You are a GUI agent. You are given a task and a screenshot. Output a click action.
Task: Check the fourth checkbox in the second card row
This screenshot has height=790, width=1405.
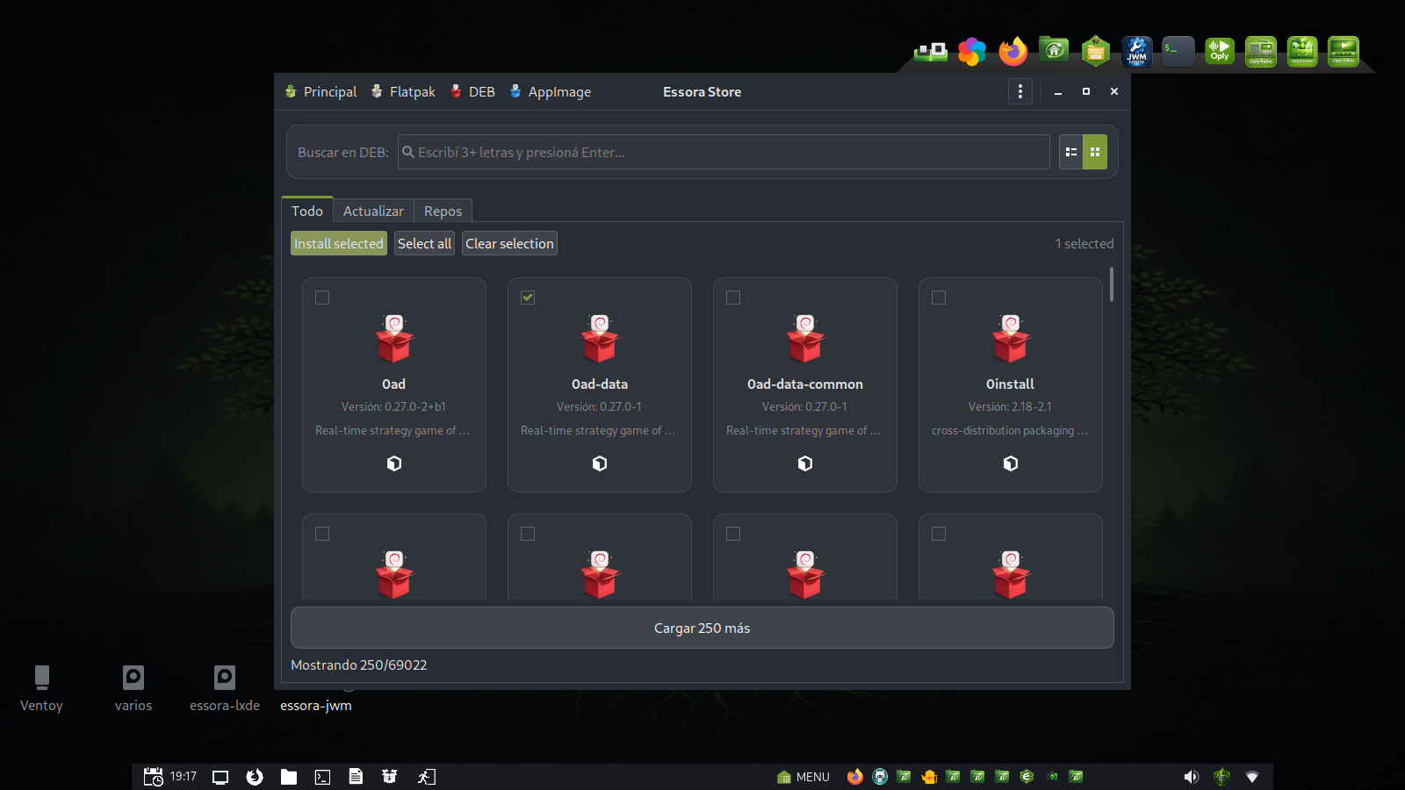click(939, 534)
